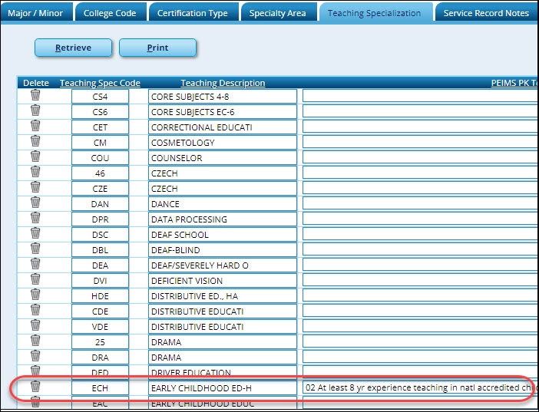Edit the CET teaching spec code field
539x412 pixels.
tap(100, 127)
